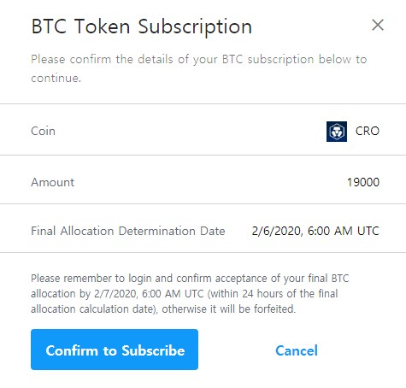Select the CRO coin label

tap(368, 131)
